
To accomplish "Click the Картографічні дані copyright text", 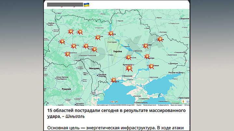I will [x=116, y=105].
